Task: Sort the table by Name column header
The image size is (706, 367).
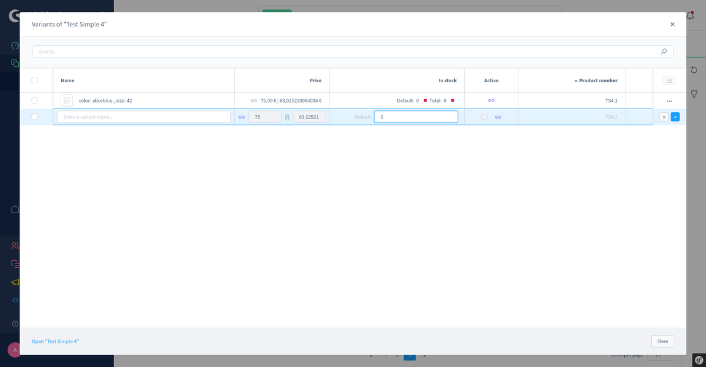Action: coord(68,80)
